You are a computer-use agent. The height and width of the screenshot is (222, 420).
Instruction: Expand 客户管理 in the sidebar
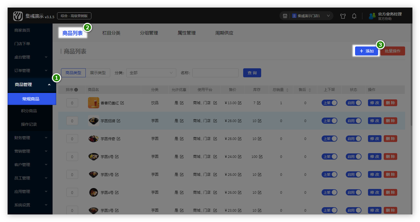click(30, 165)
